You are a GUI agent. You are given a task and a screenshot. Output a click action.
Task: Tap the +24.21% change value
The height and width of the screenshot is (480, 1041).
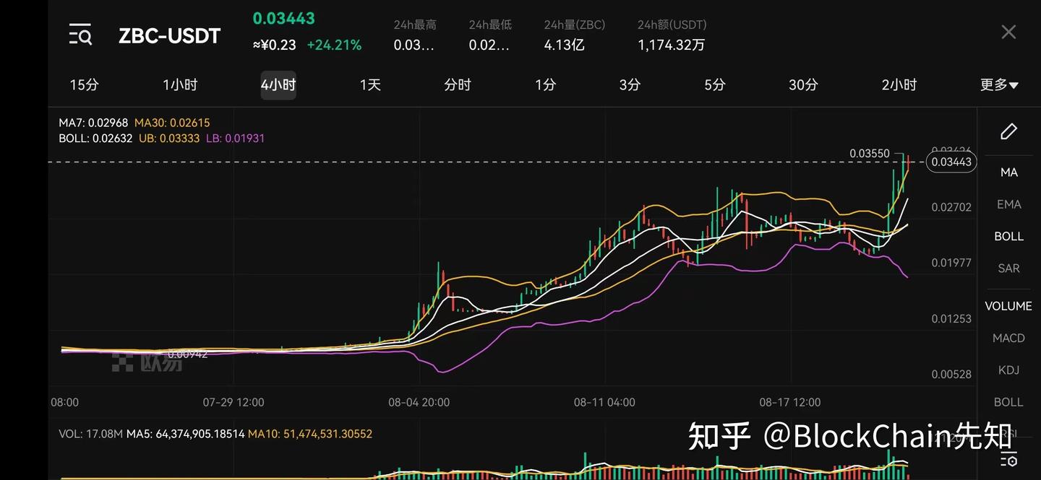334,45
